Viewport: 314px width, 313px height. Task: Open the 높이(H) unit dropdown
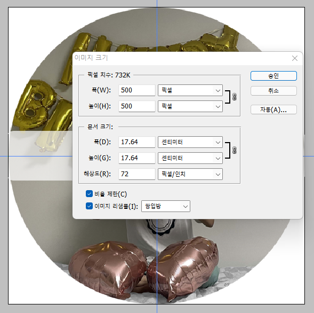[190, 106]
